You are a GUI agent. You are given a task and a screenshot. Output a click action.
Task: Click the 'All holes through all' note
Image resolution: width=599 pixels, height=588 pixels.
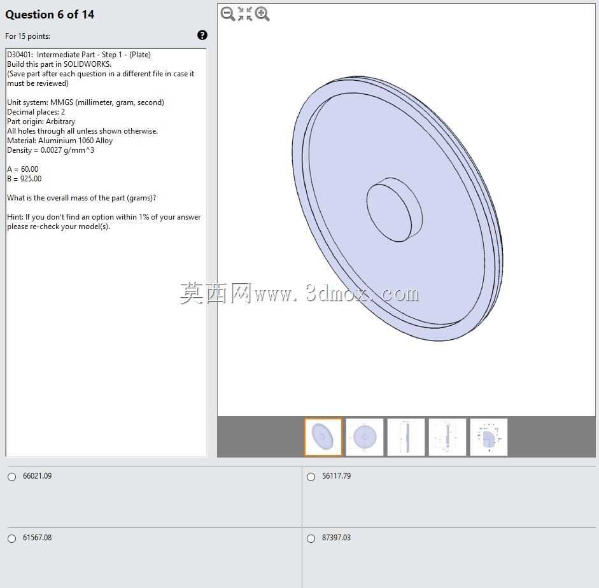tap(82, 131)
